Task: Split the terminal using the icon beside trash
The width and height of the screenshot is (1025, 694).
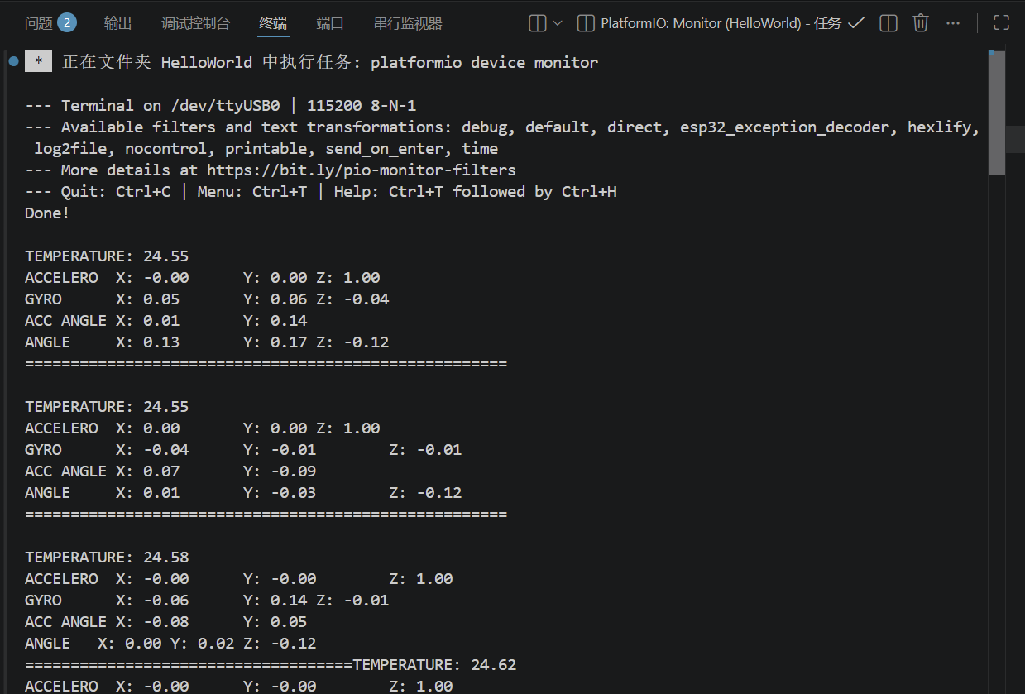Action: click(x=888, y=23)
